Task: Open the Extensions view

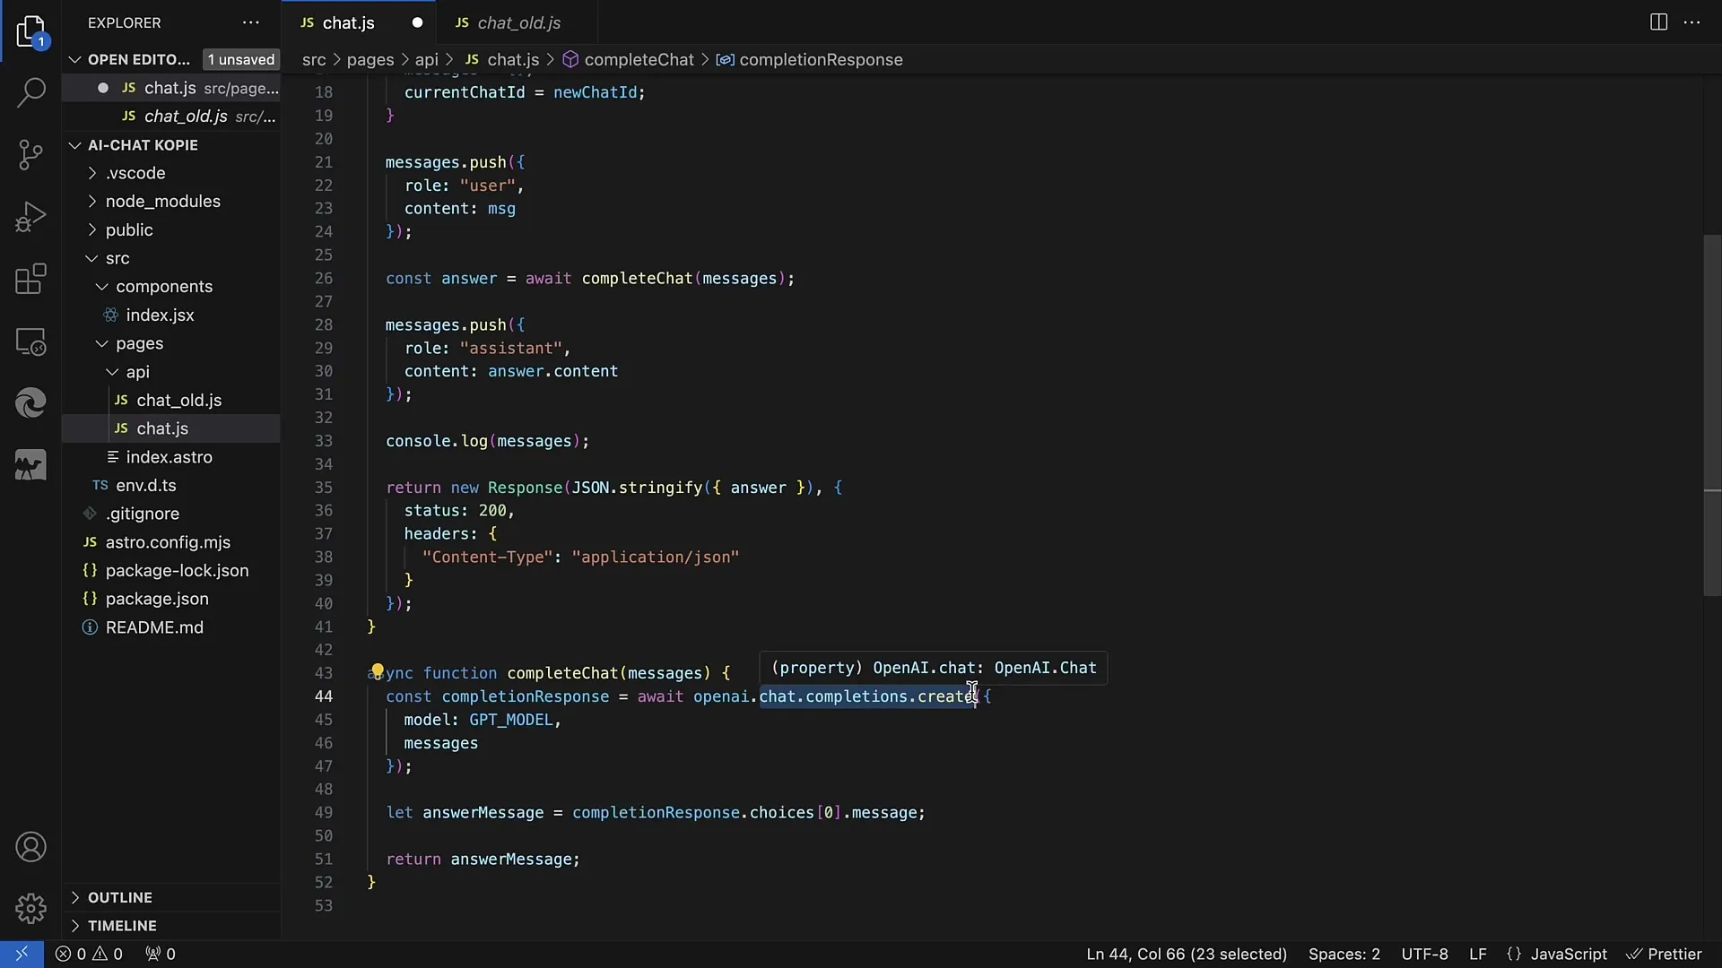Action: click(30, 279)
